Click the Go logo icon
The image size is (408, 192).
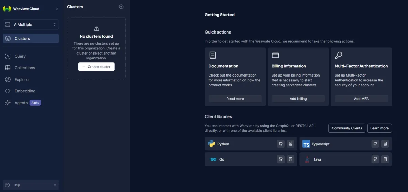[213, 159]
